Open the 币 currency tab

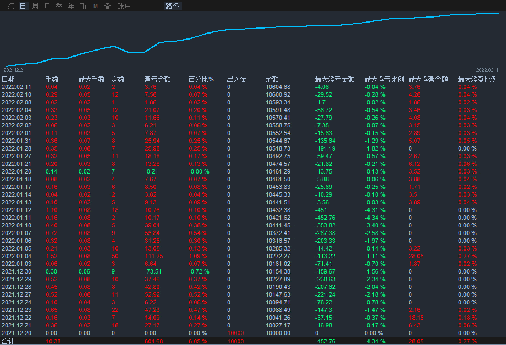click(x=83, y=6)
